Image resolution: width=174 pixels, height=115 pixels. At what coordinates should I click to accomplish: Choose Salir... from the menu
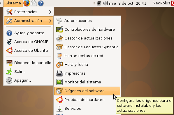tap(29, 71)
